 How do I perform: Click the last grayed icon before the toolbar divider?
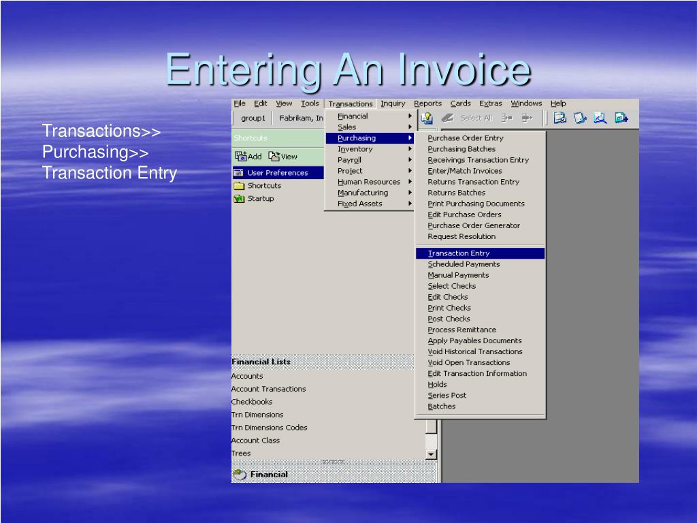[x=528, y=118]
